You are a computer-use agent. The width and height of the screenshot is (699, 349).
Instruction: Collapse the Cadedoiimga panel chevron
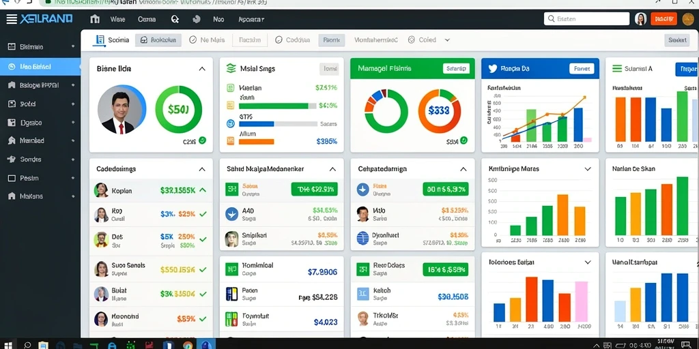tap(202, 169)
